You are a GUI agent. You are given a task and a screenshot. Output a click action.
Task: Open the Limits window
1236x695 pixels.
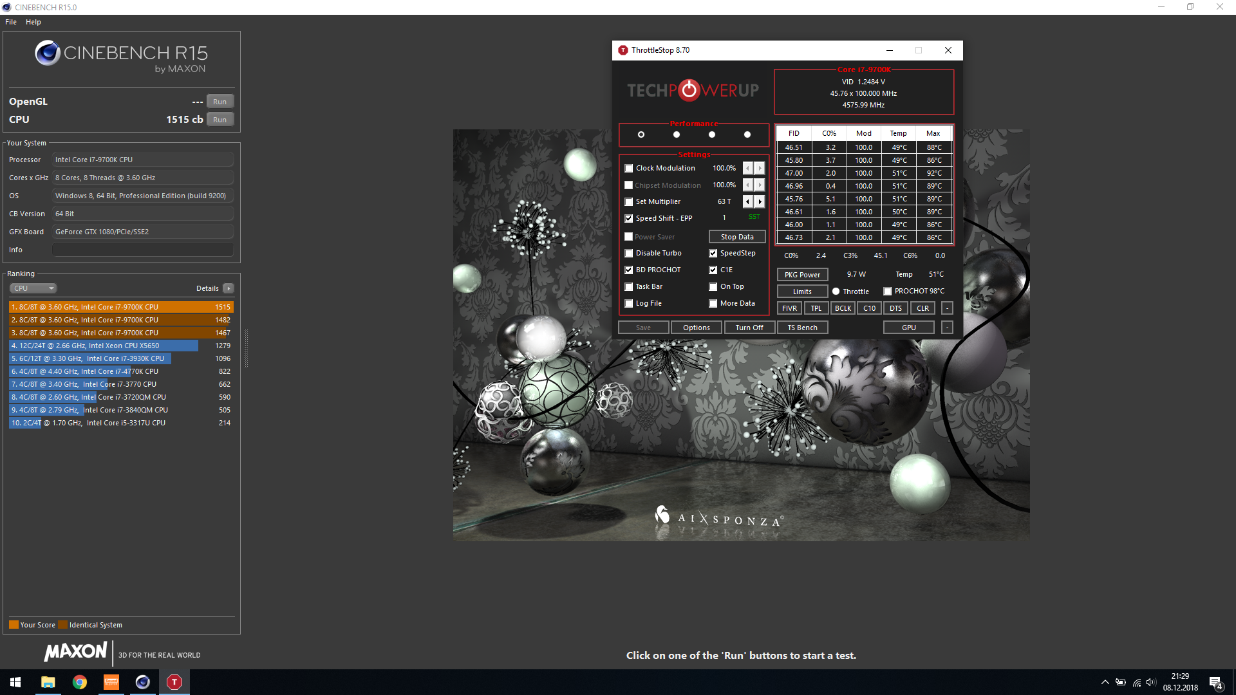[x=802, y=292]
